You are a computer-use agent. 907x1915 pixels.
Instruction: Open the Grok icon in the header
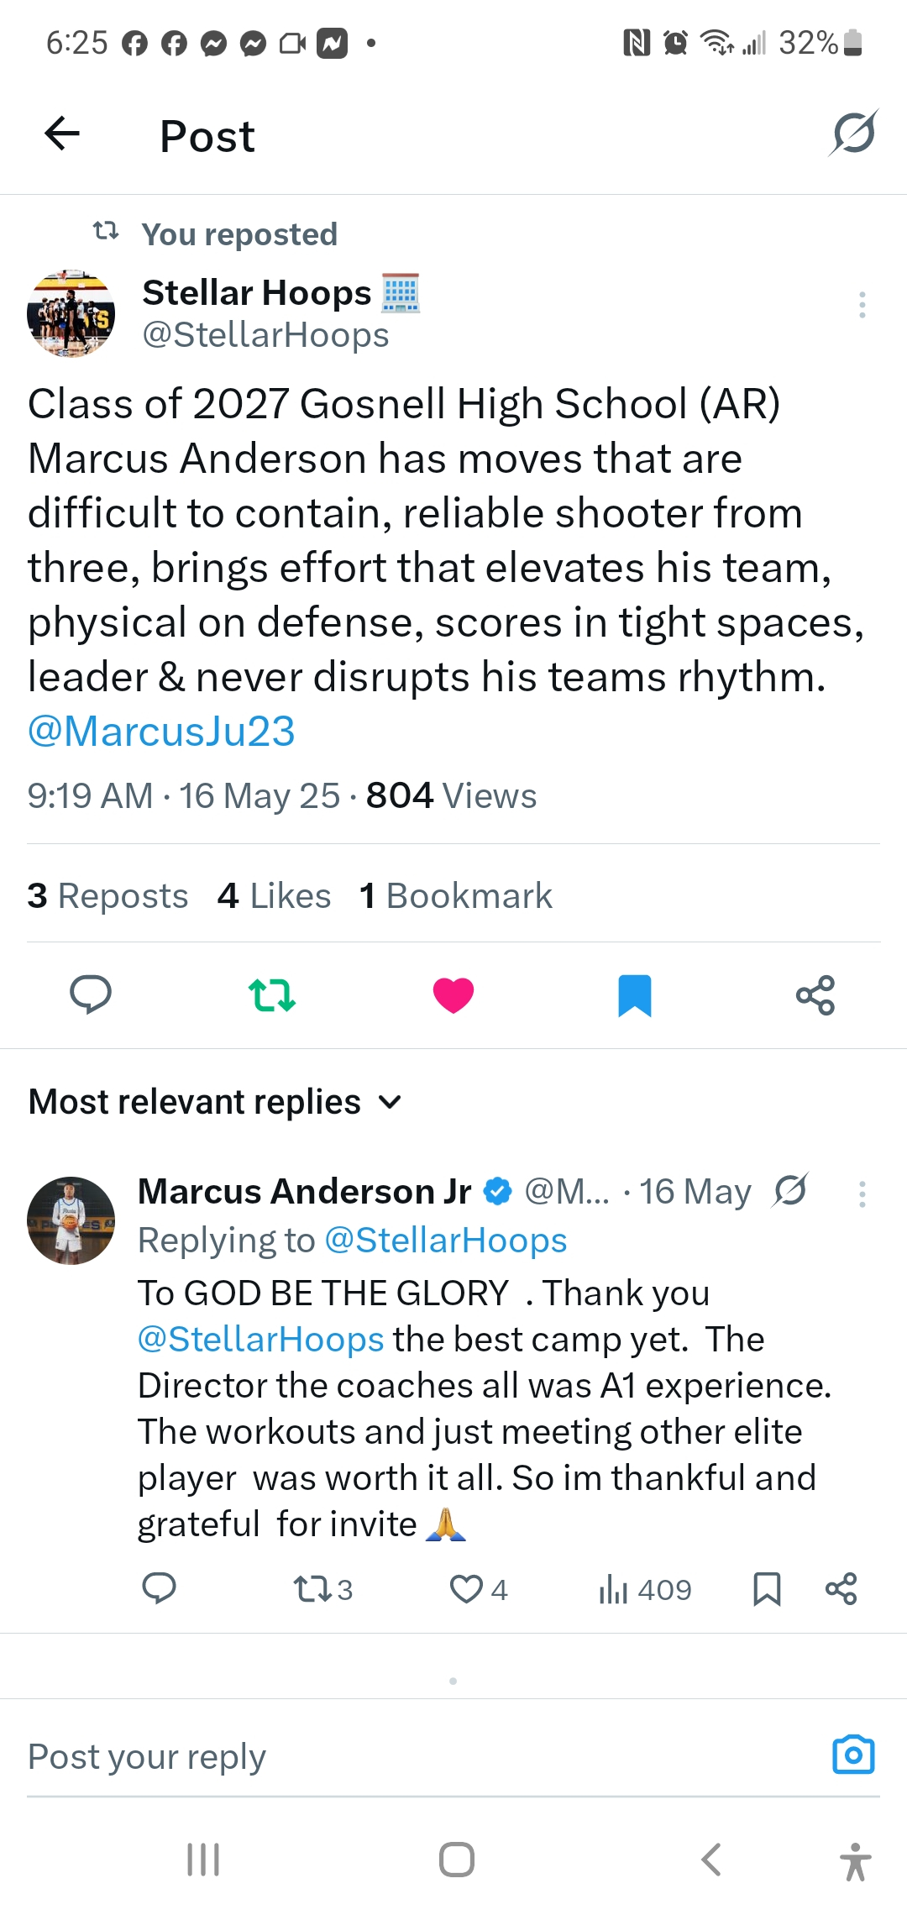click(x=853, y=133)
